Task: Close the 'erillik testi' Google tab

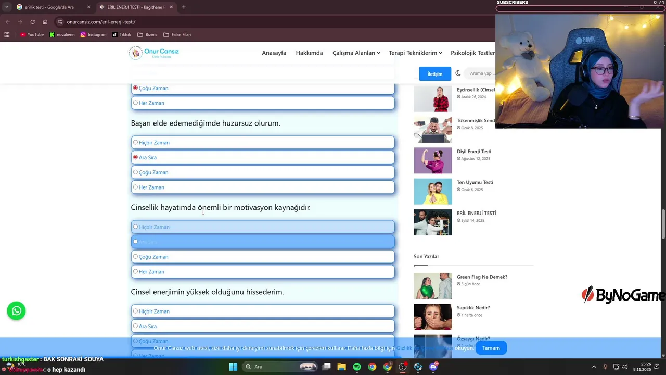Action: tap(88, 7)
